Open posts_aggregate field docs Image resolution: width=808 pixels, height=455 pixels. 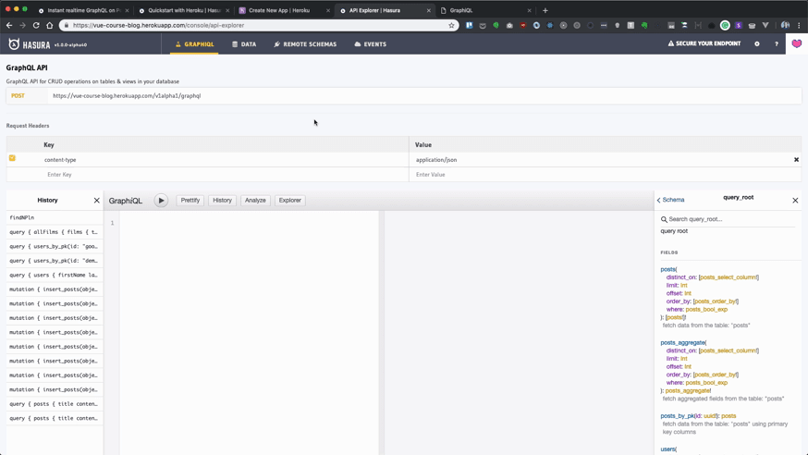click(x=682, y=343)
